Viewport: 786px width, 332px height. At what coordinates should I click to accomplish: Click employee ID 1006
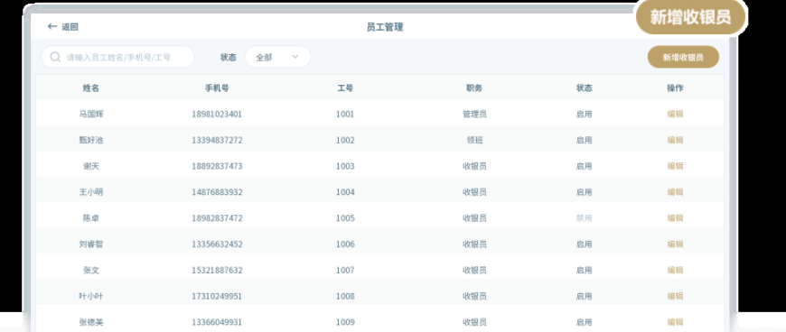click(x=345, y=244)
